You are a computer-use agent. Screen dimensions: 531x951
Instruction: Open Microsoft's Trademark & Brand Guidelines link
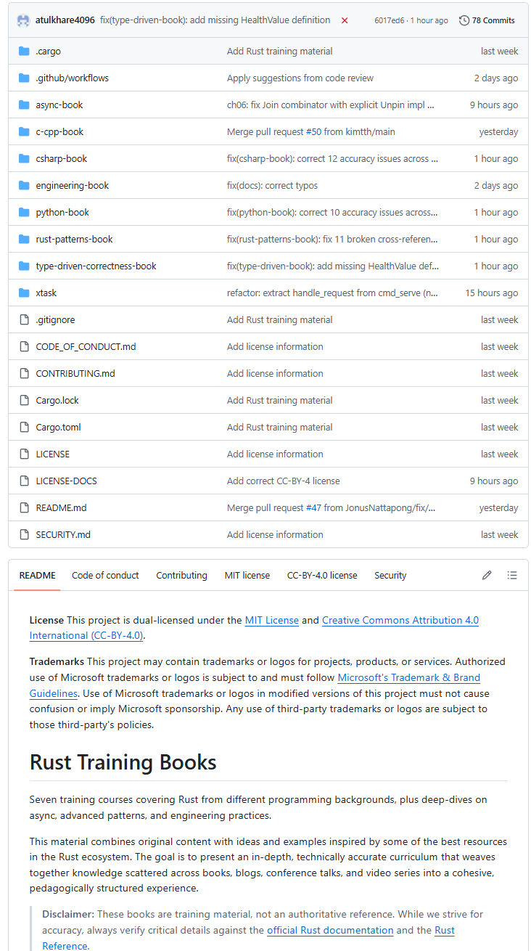tap(408, 677)
